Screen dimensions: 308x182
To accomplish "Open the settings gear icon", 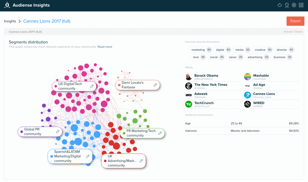I will pos(294,5).
